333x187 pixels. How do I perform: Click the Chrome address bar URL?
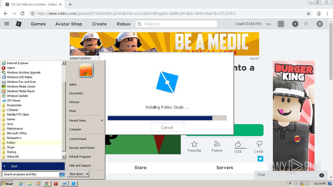136,14
